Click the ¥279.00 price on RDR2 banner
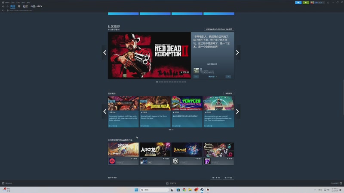Screen dimensions: 344x193 [x=185, y=72]
